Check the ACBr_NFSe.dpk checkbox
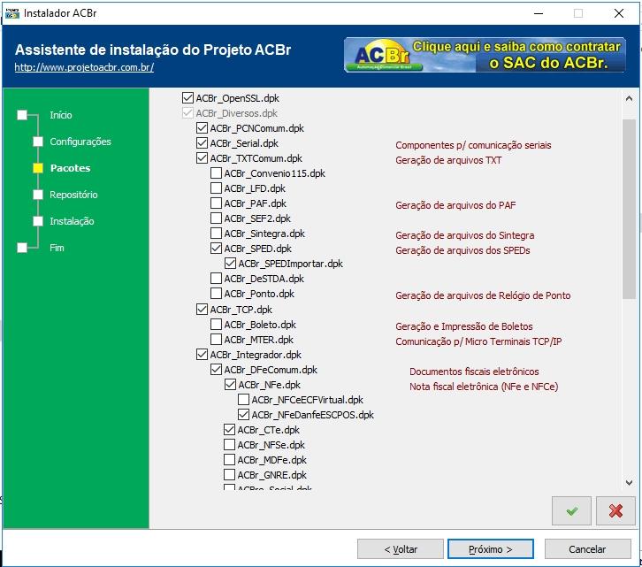Image resolution: width=642 pixels, height=567 pixels. point(229,445)
